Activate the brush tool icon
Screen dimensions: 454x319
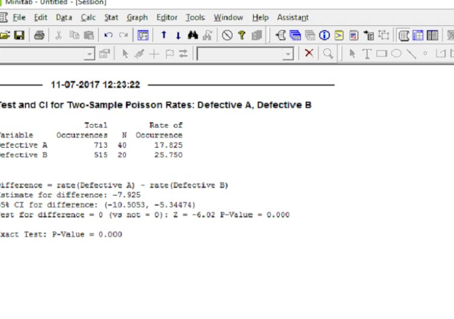click(139, 53)
